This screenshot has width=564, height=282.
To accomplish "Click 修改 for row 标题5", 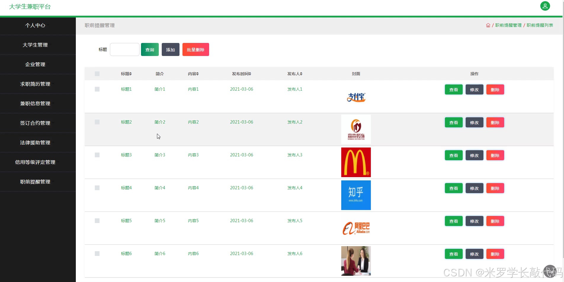I will coord(475,221).
